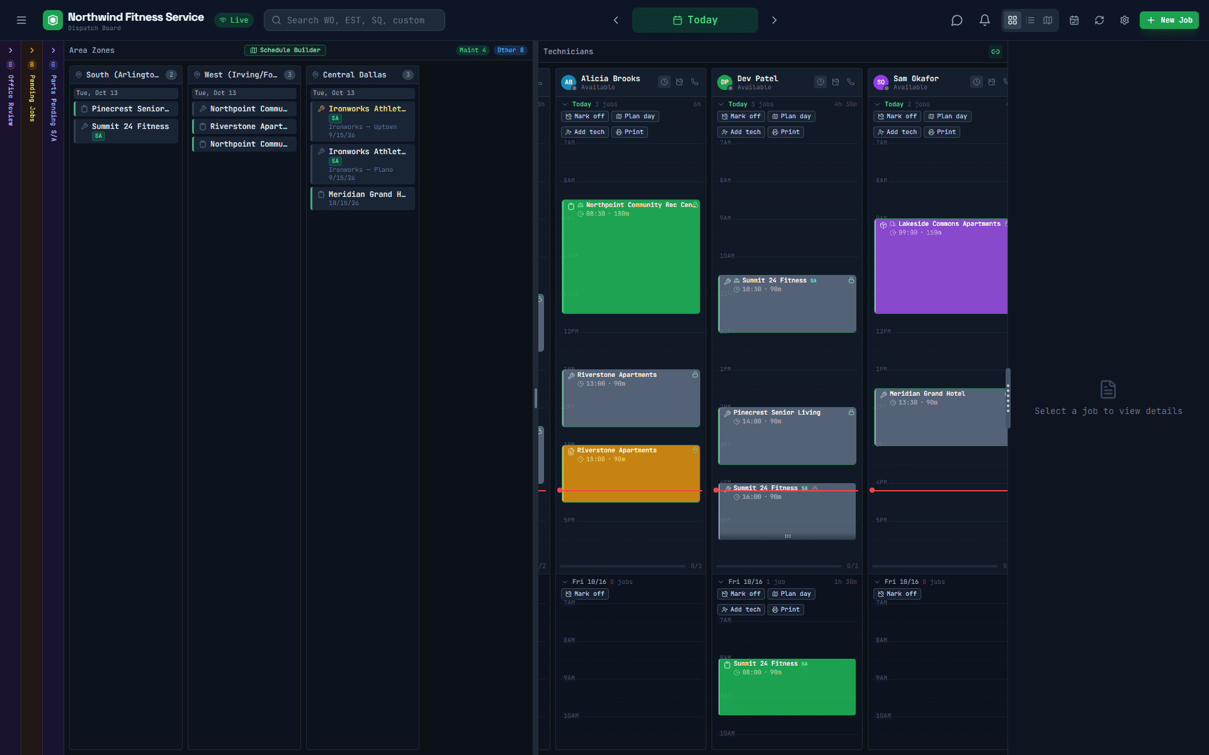Toggle the link icon in Technicians header

pos(996,52)
